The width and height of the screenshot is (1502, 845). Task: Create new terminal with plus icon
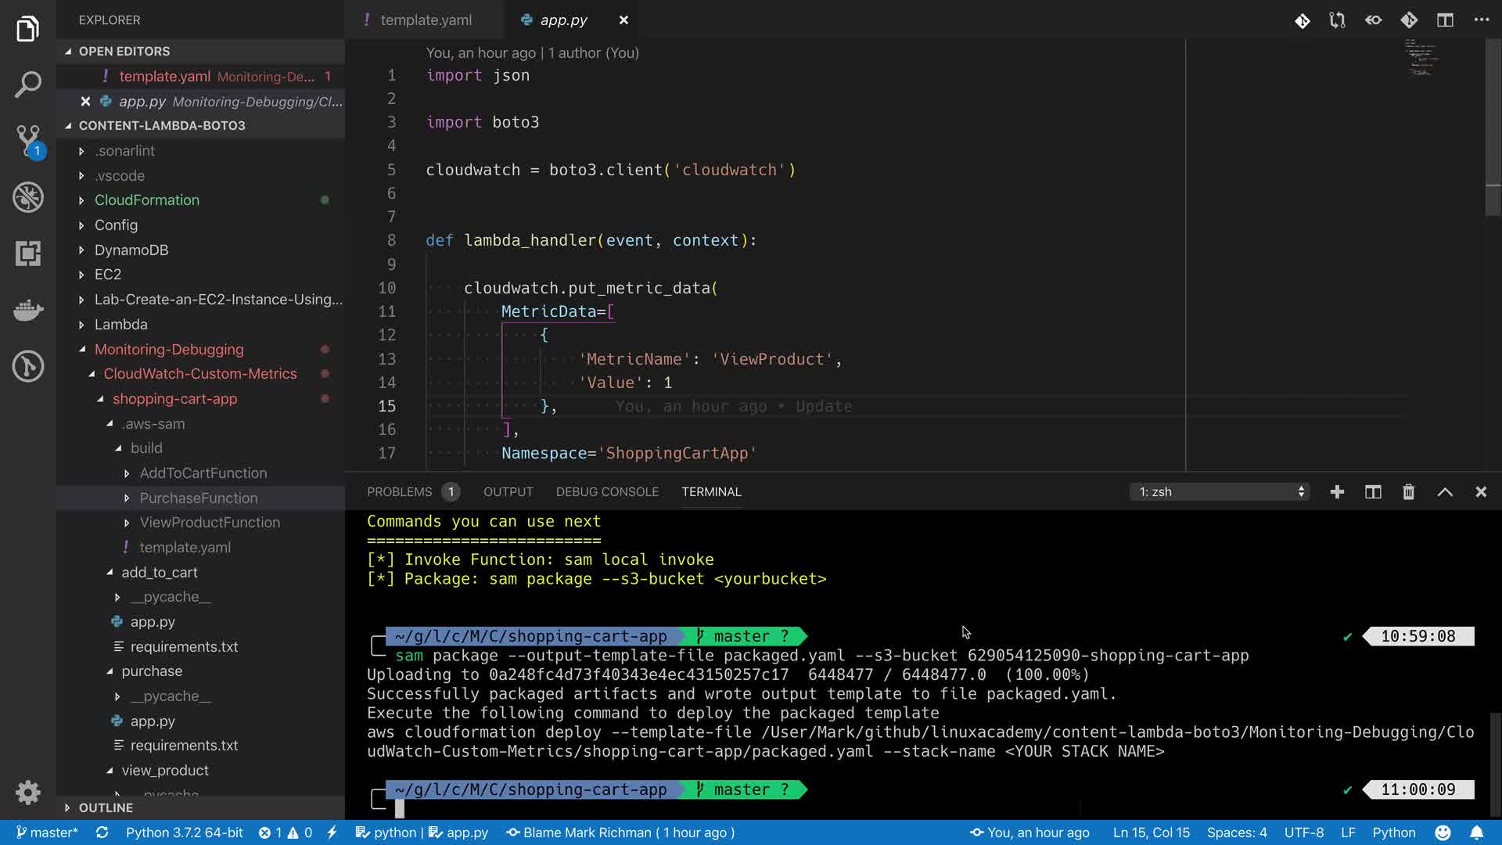tap(1337, 492)
